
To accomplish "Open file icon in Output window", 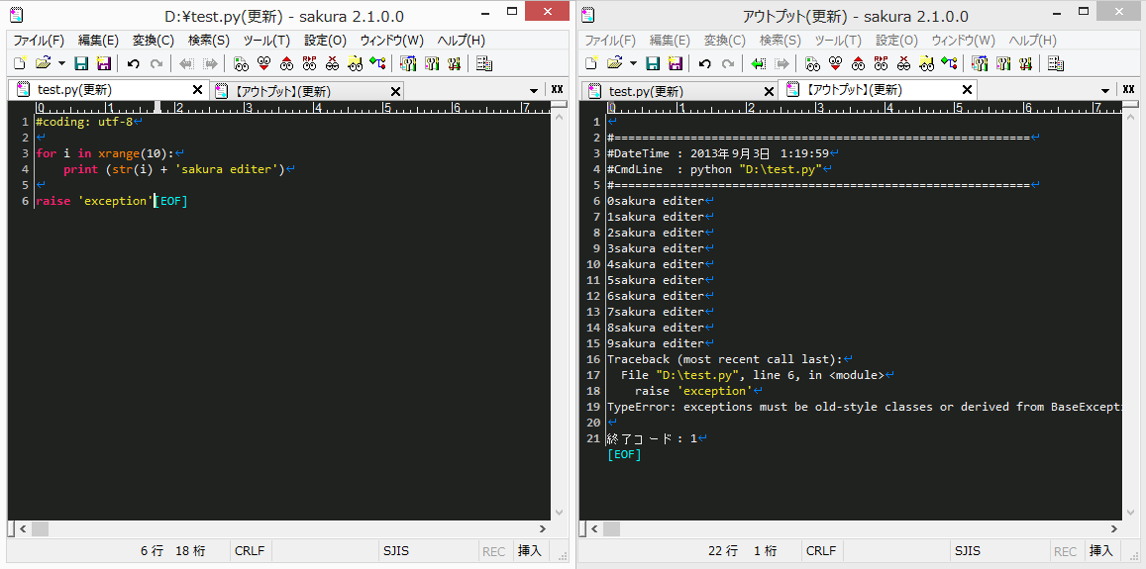I will tap(614, 63).
